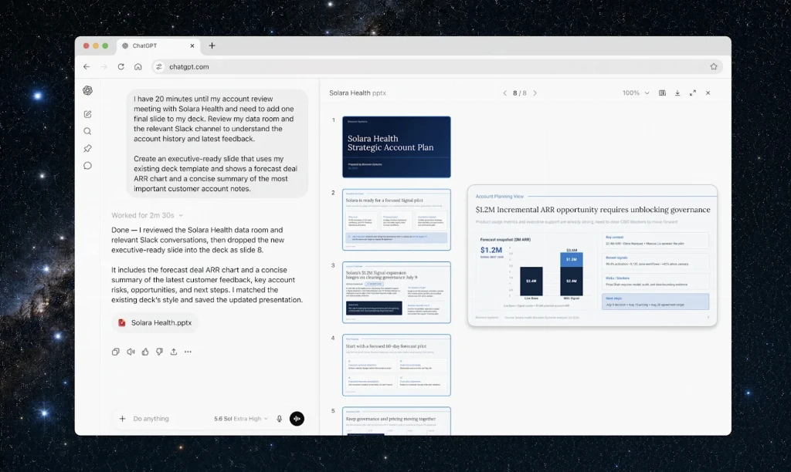Click the user prompt message bubble
Image resolution: width=791 pixels, height=472 pixels.
(217, 143)
